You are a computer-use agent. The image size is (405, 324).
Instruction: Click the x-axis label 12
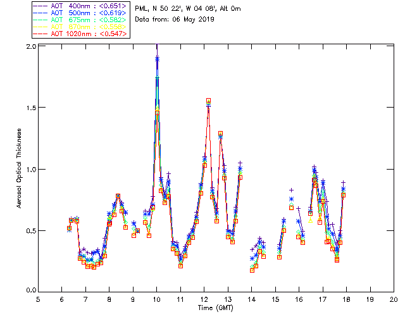click(204, 299)
